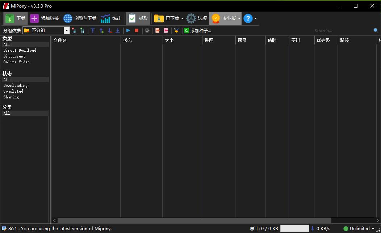Select Bittorrent type filter
The height and width of the screenshot is (233, 381).
(14, 56)
